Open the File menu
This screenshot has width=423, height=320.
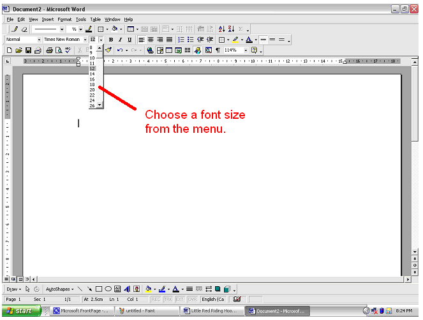(x=10, y=19)
